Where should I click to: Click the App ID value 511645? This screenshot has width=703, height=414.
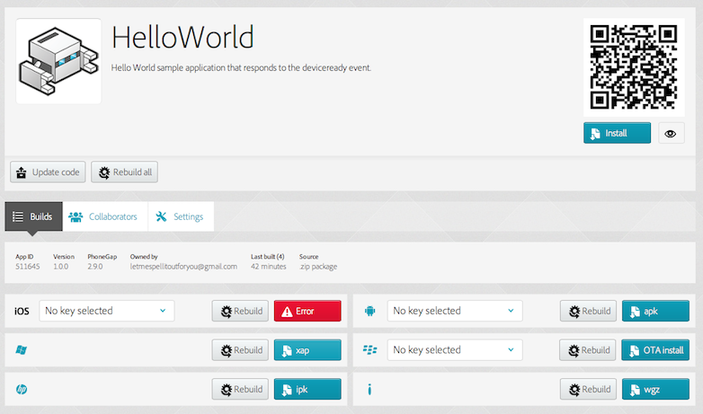[27, 267]
